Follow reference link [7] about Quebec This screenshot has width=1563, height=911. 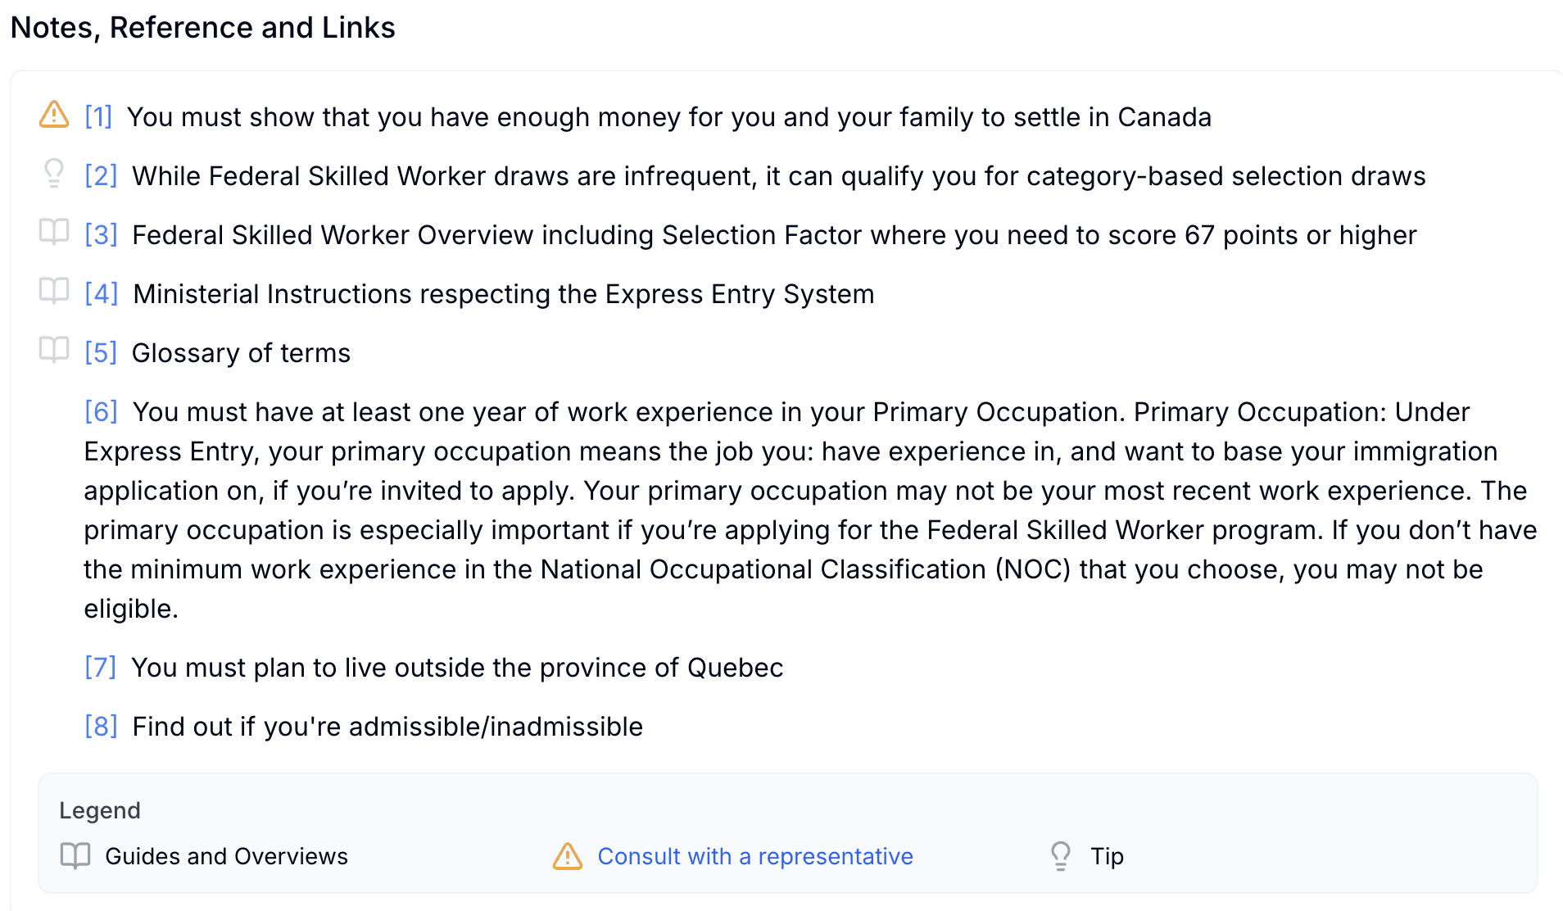(x=101, y=668)
